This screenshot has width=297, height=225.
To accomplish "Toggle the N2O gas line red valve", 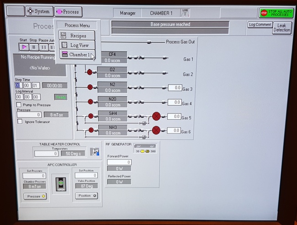I will click(x=90, y=102).
